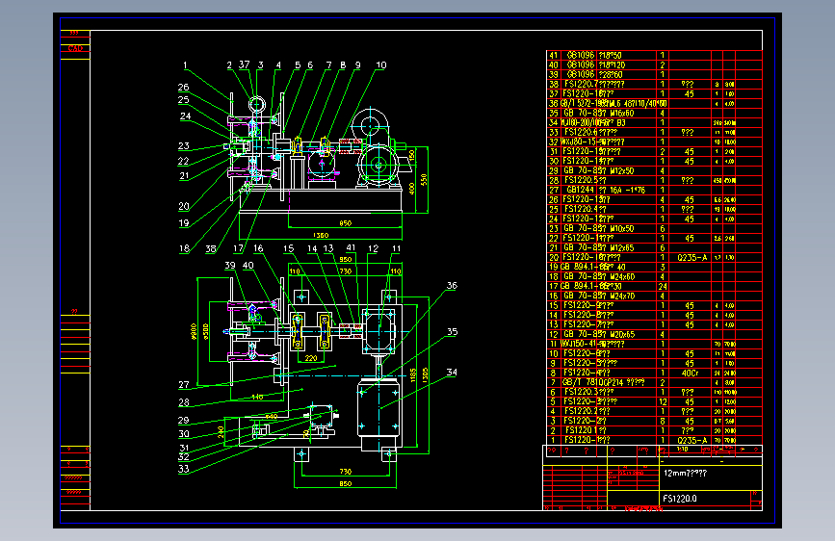Click balloon number 20 in side view
This screenshot has height=541, width=835.
click(x=184, y=206)
